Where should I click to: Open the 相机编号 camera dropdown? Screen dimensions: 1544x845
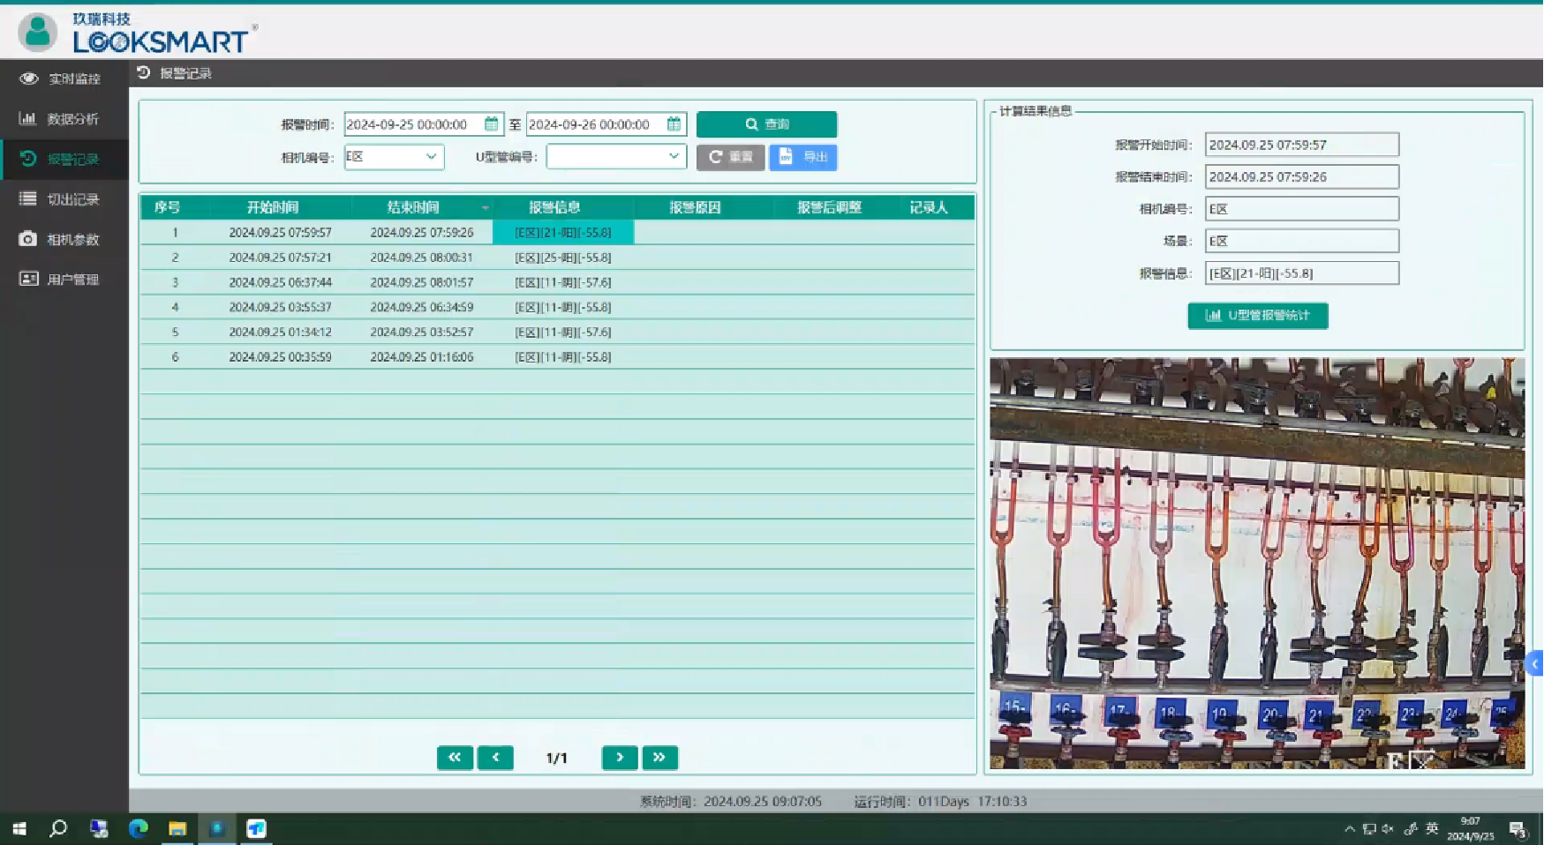(x=395, y=157)
